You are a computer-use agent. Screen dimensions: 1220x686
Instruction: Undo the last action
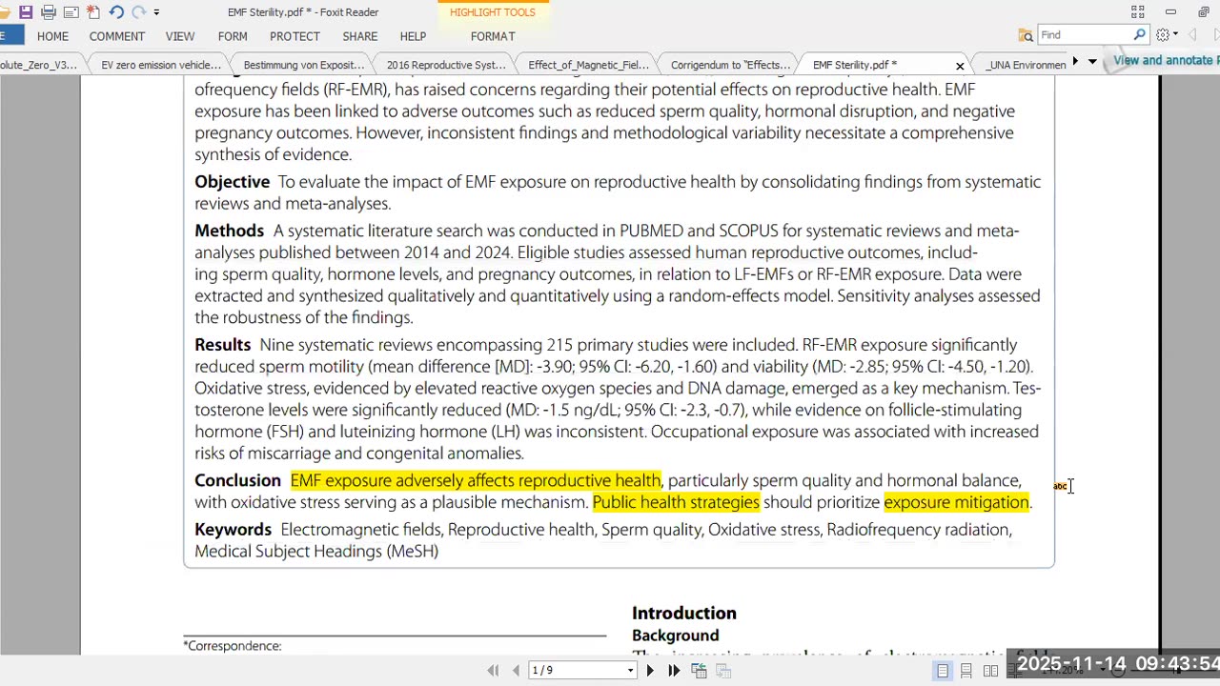pyautogui.click(x=116, y=12)
